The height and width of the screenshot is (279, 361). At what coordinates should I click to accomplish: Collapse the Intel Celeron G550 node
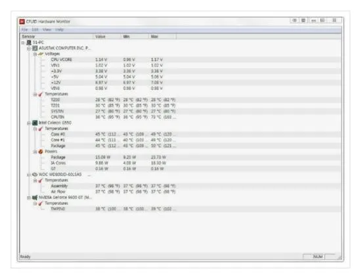pyautogui.click(x=29, y=123)
